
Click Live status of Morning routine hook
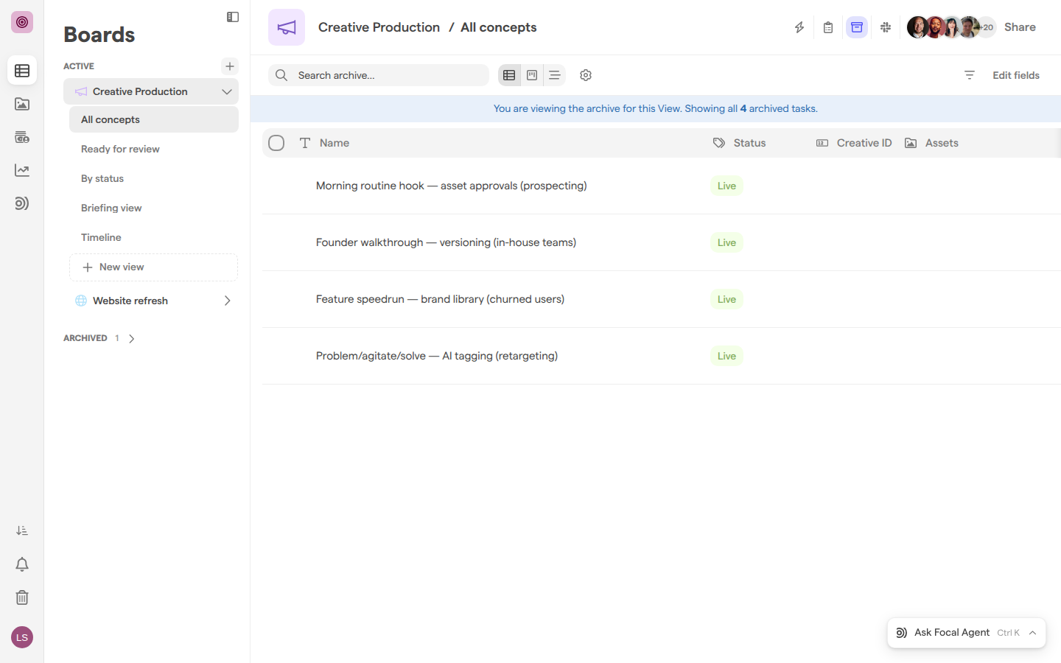(x=726, y=186)
